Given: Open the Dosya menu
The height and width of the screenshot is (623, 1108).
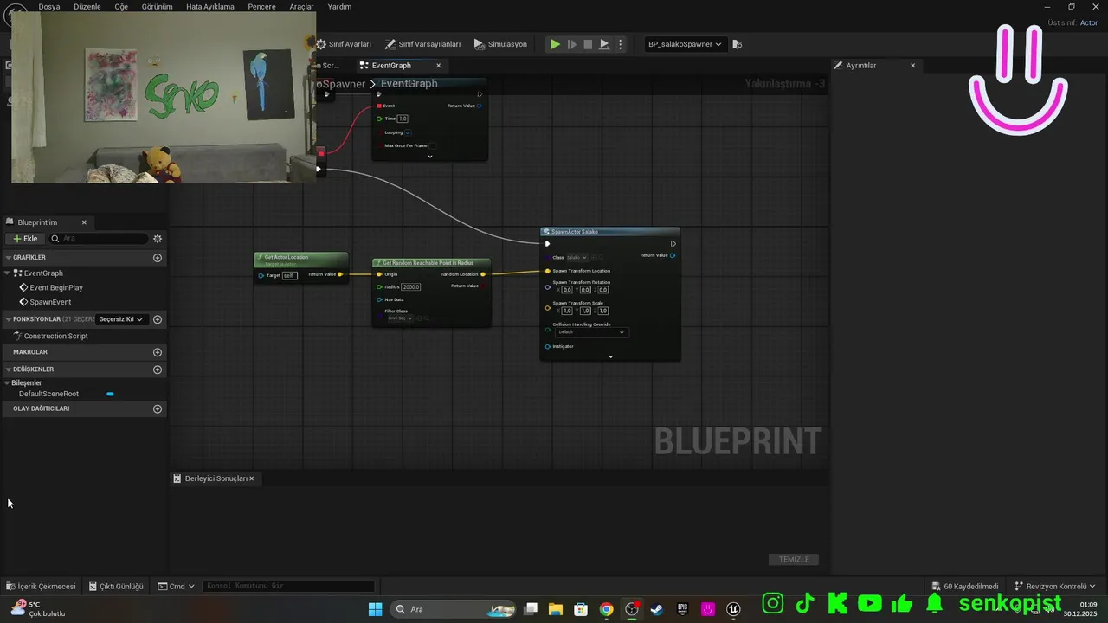Looking at the screenshot, I should [x=49, y=6].
